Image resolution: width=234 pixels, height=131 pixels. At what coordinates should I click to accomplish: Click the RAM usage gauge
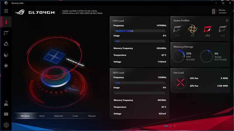pyautogui.click(x=179, y=56)
